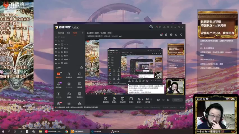Image resolution: width=239 pixels, height=134 pixels.
Task: Open the customer service notice in status bar
Action: point(77,107)
